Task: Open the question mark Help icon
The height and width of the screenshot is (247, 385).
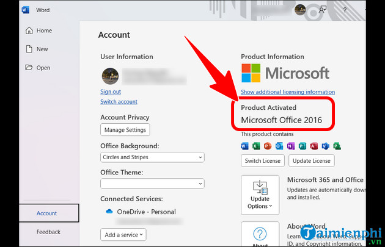Action: [x=345, y=10]
